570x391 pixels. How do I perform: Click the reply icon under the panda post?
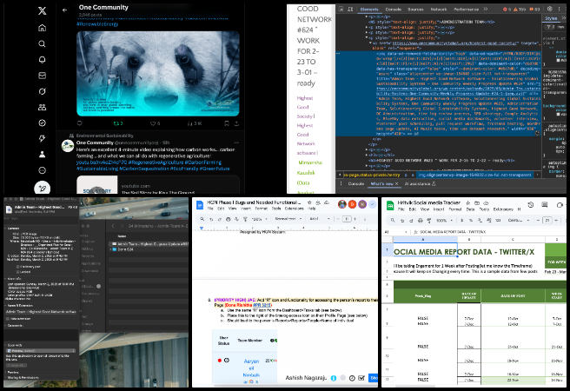tap(80, 123)
